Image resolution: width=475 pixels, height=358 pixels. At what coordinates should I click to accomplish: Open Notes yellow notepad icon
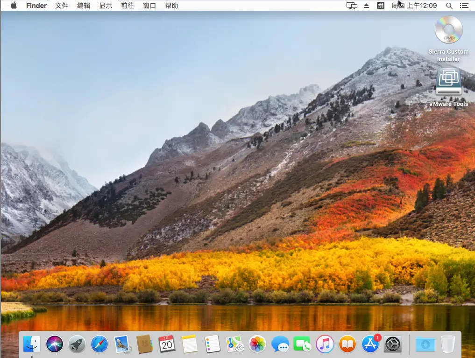click(190, 344)
